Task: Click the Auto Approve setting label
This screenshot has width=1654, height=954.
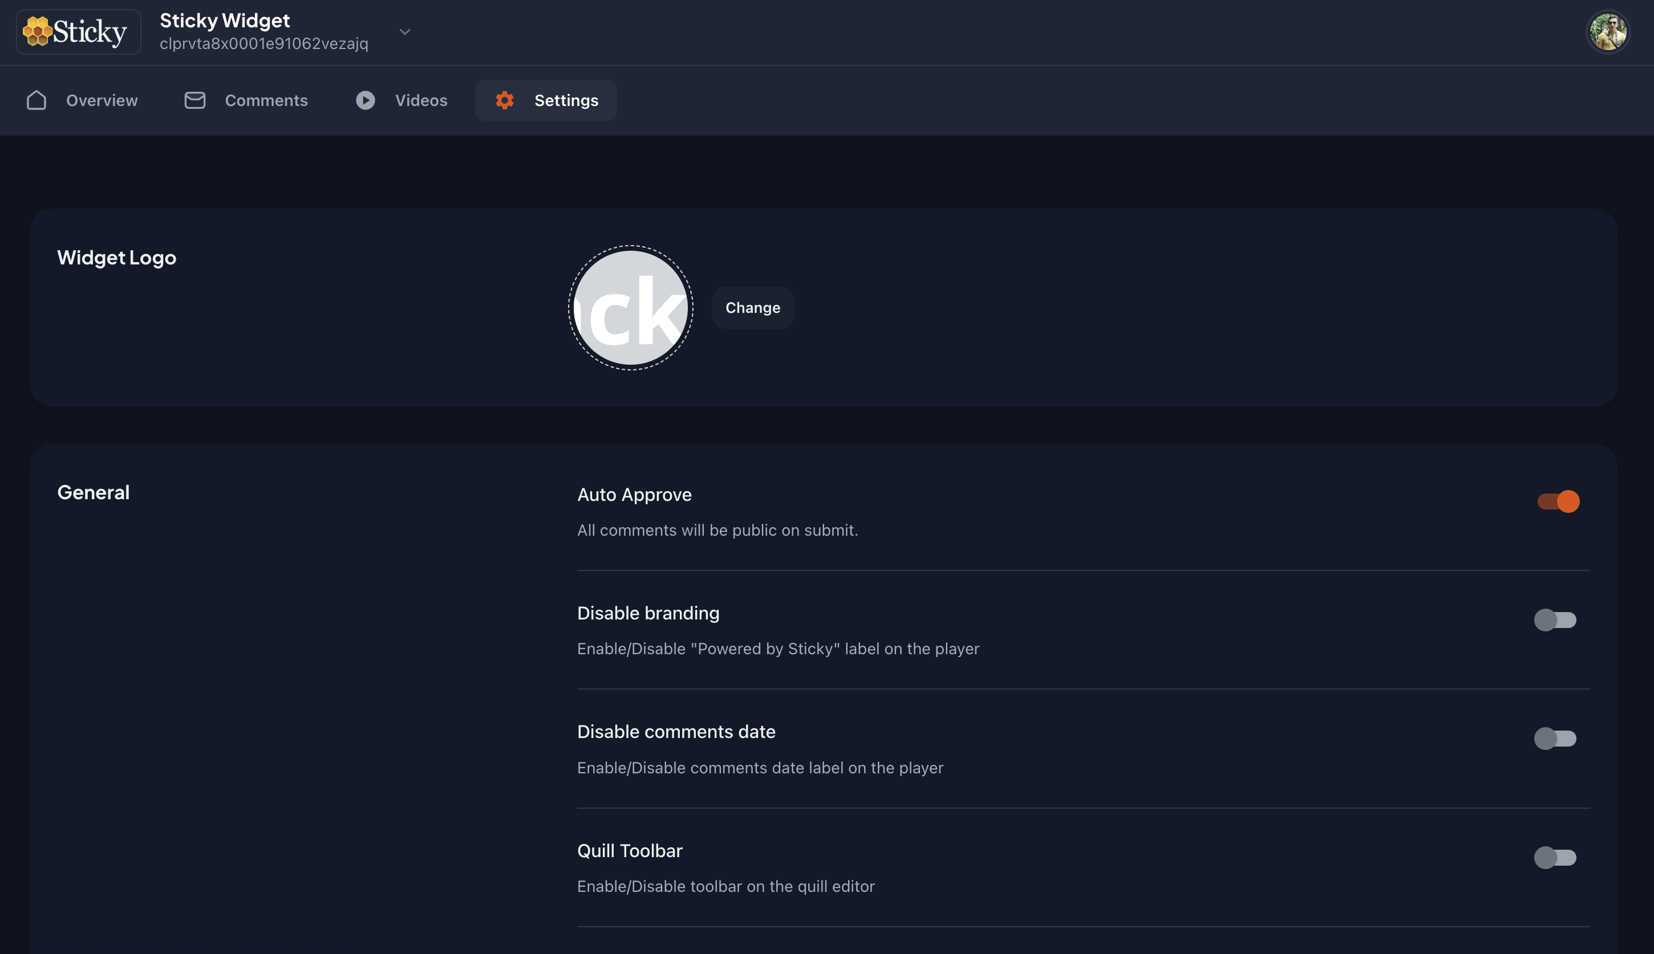Action: pyautogui.click(x=634, y=495)
